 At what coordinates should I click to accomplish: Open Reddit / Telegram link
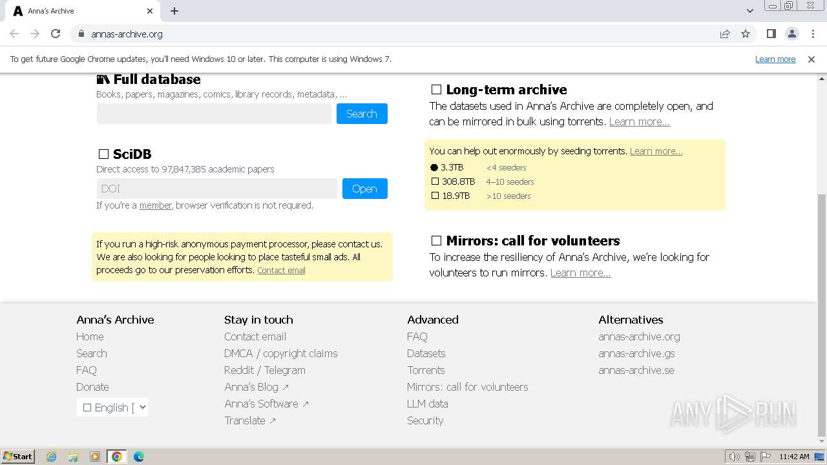click(265, 370)
